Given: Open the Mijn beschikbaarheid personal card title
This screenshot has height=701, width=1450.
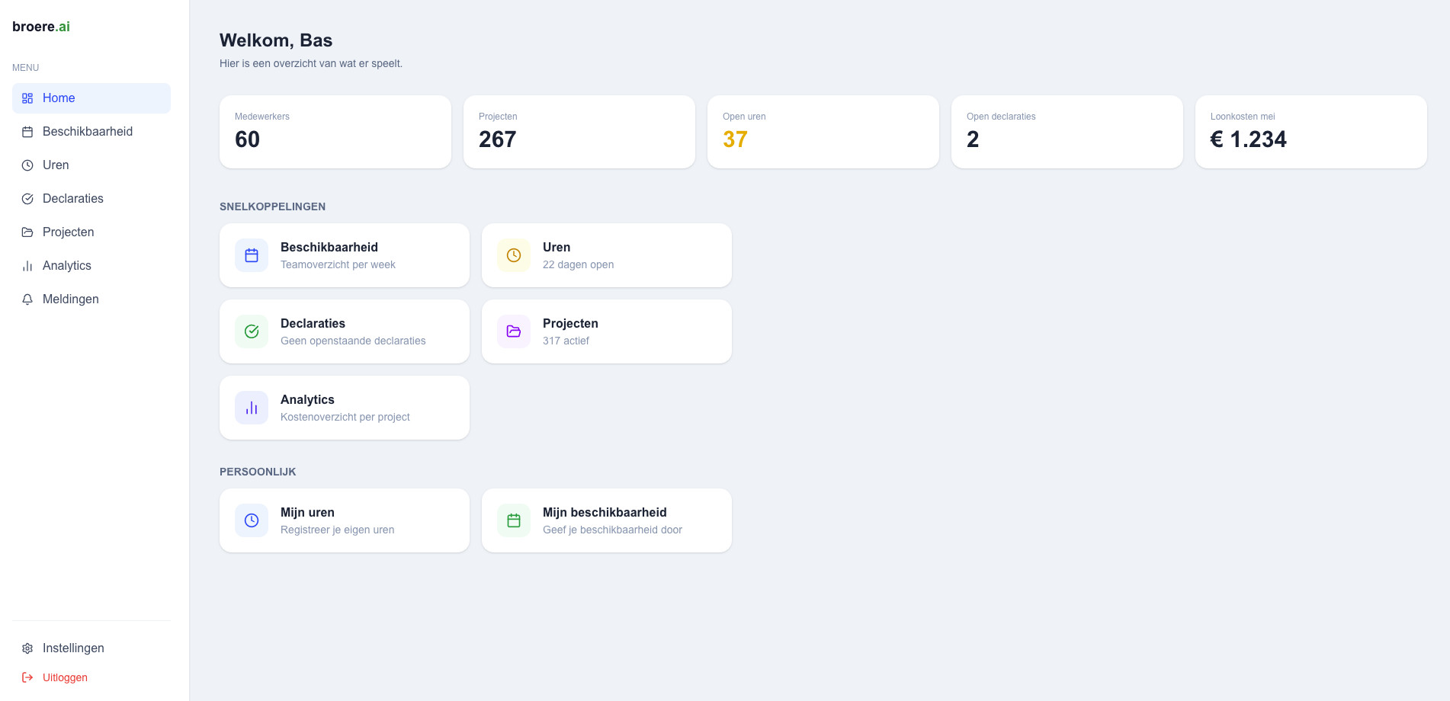Looking at the screenshot, I should click(x=605, y=512).
